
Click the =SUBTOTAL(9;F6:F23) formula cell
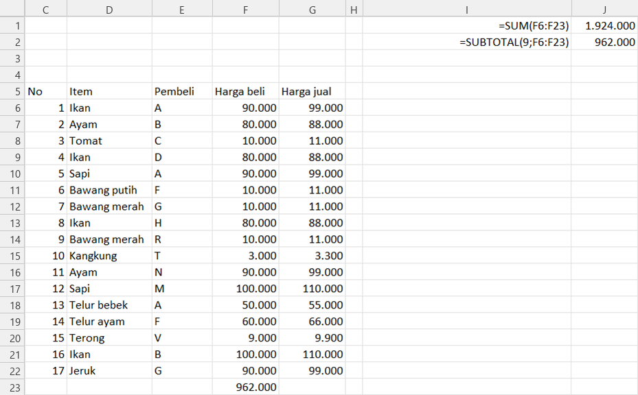[x=467, y=43]
